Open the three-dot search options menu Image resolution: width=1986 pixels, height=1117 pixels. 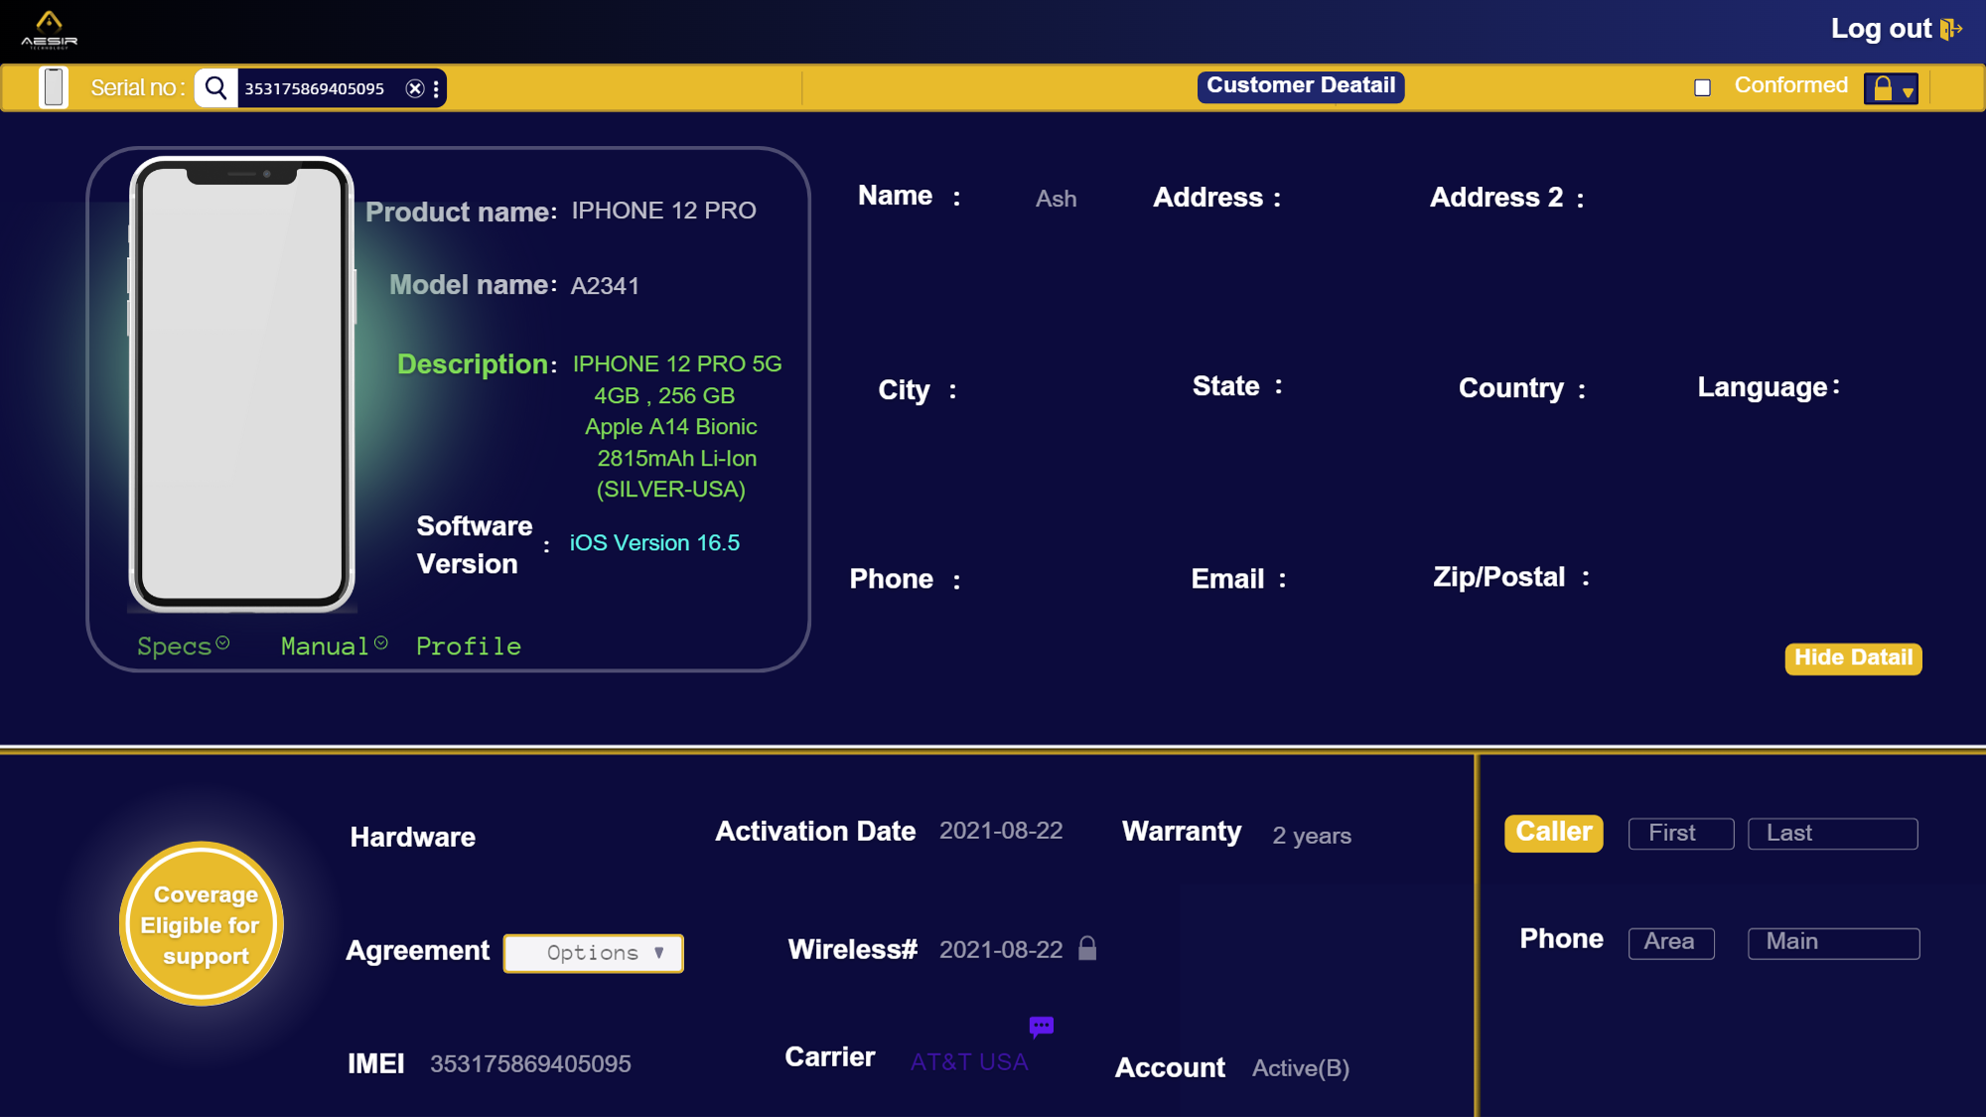pos(437,88)
